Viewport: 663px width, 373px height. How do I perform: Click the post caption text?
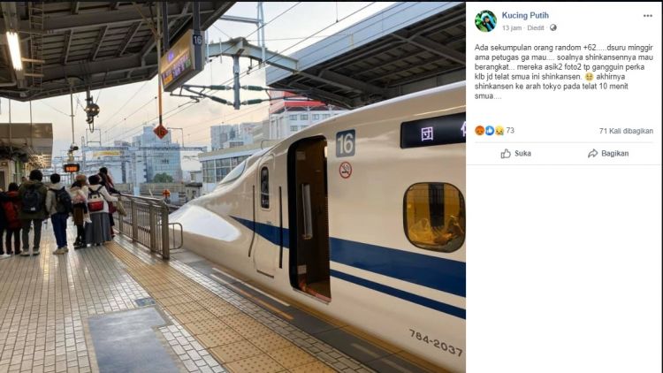[x=564, y=72]
